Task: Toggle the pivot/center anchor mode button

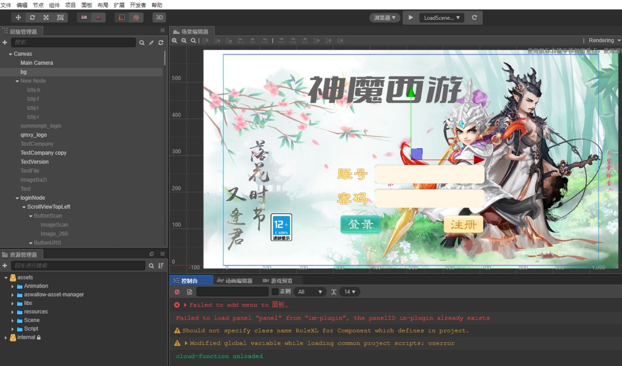Action: point(84,17)
